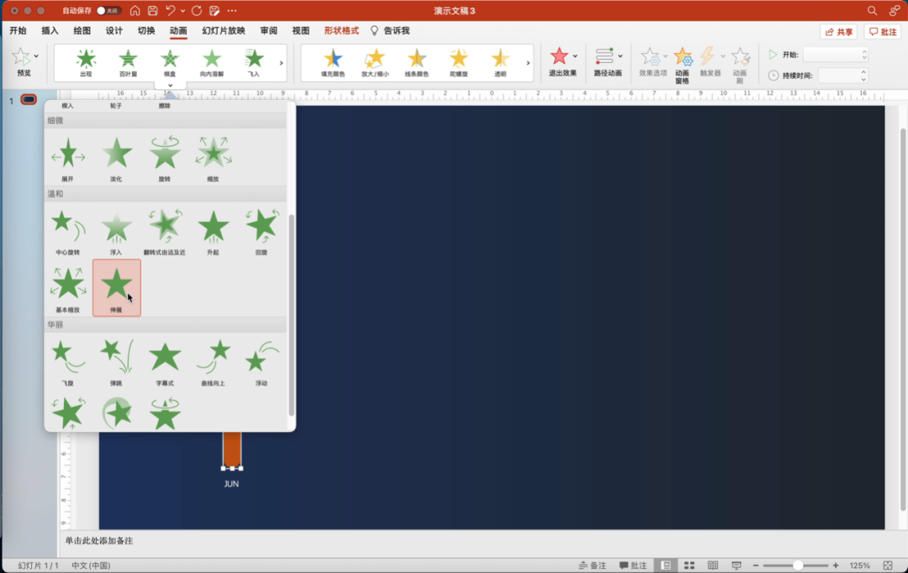Switch to reading view icon

[x=713, y=565]
